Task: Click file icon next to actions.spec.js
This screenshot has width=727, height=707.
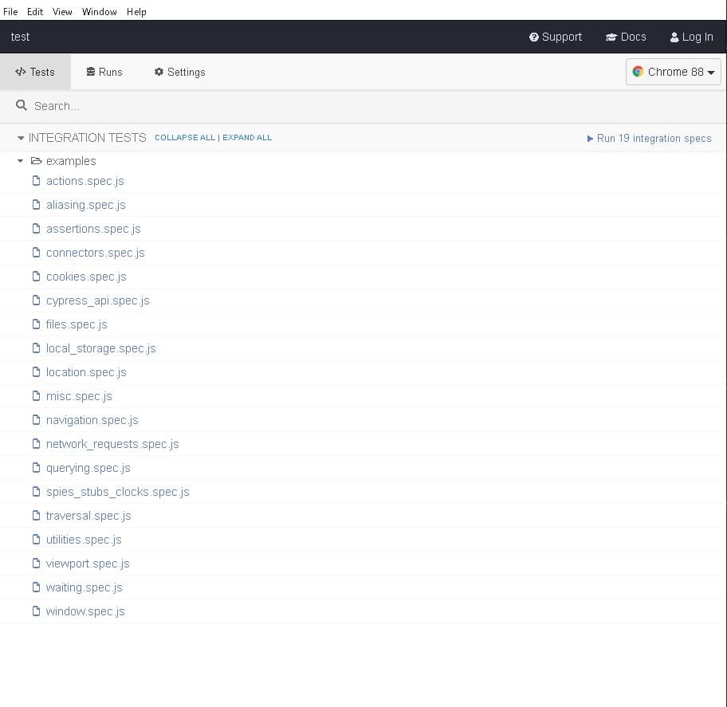Action: click(x=36, y=181)
